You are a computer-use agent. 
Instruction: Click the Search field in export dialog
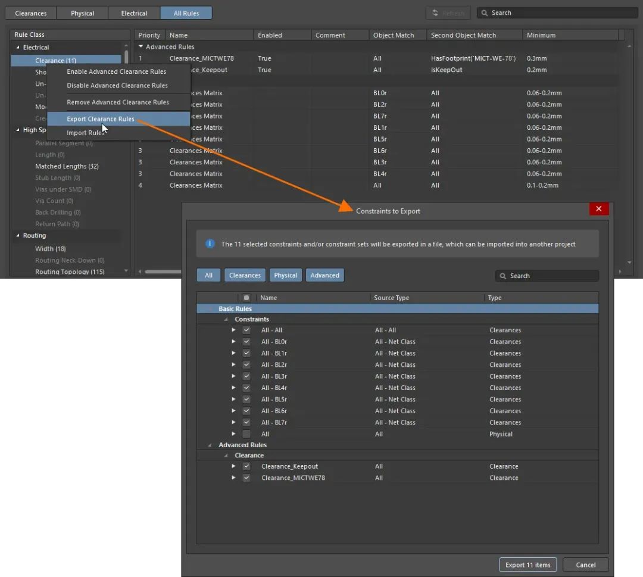(547, 276)
